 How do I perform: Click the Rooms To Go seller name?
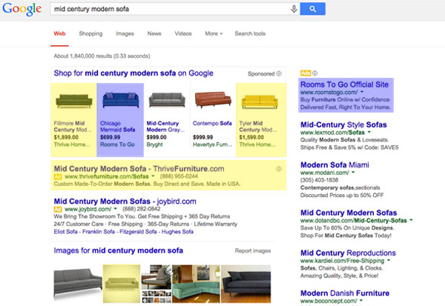point(117,144)
